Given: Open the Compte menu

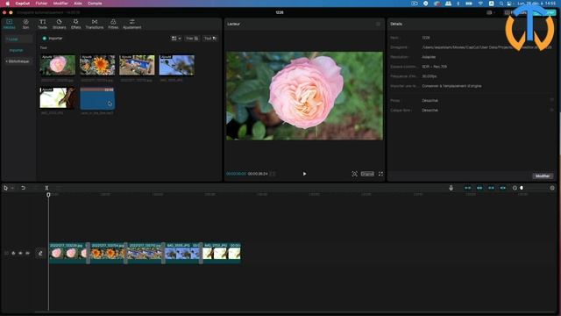Looking at the screenshot, I should (x=95, y=4).
